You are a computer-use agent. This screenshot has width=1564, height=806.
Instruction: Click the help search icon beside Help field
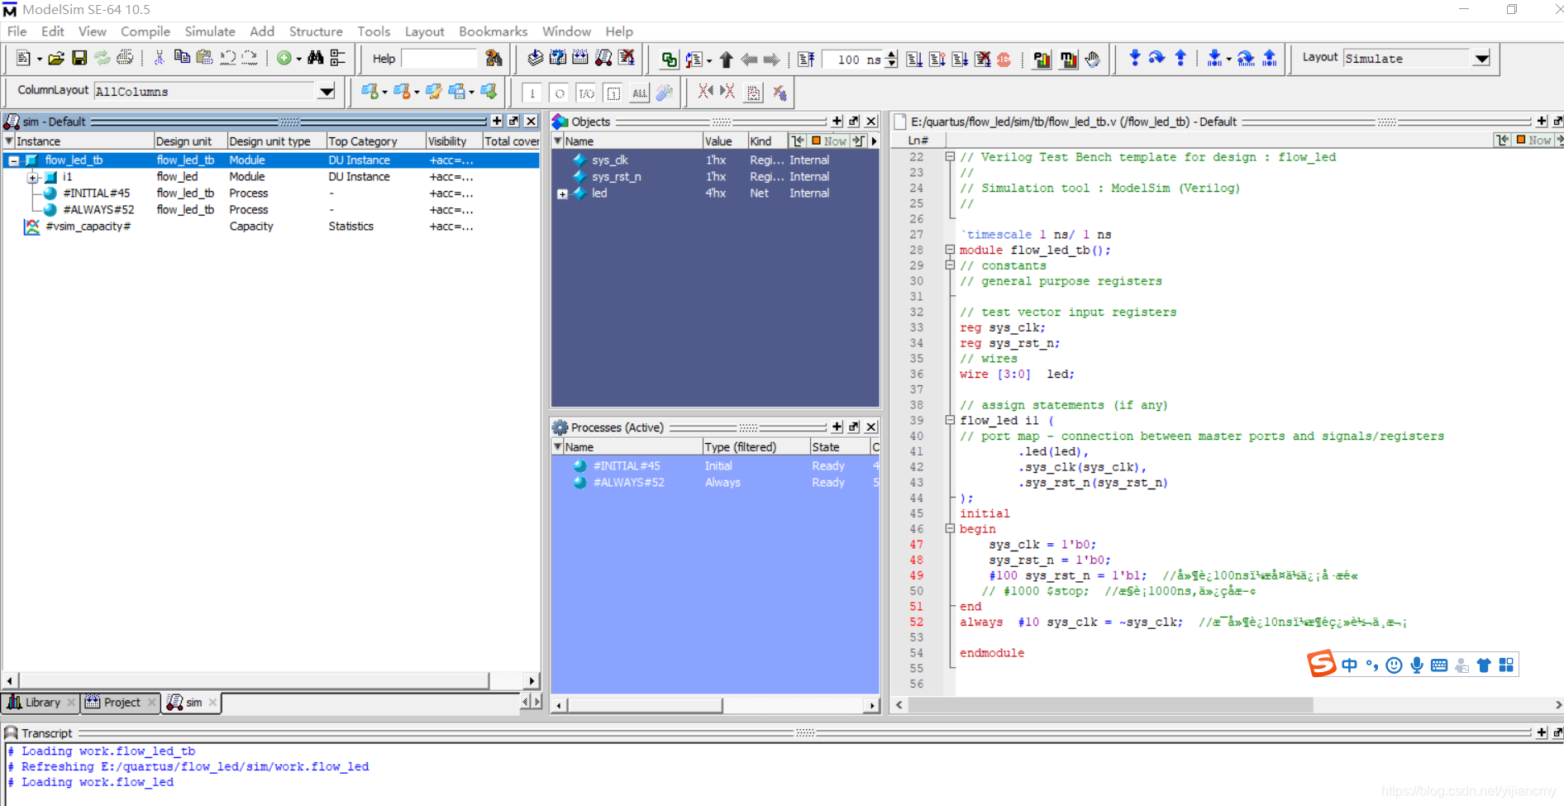click(x=494, y=58)
